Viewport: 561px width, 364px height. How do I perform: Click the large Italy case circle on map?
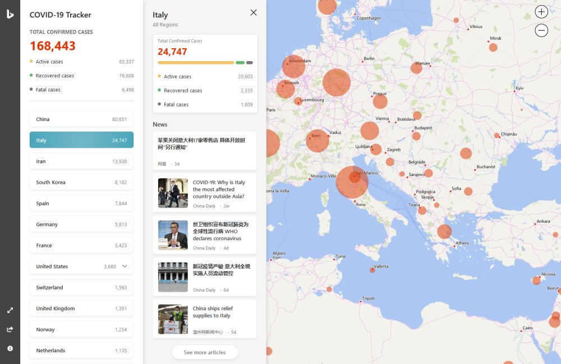(x=352, y=182)
